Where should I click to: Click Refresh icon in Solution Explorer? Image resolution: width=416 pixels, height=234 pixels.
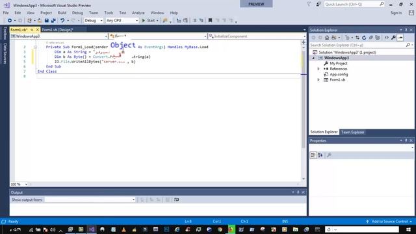[x=364, y=38]
